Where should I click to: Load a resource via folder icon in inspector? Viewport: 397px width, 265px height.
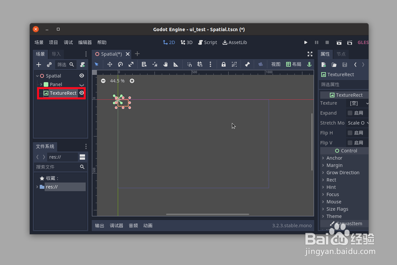[x=334, y=65]
